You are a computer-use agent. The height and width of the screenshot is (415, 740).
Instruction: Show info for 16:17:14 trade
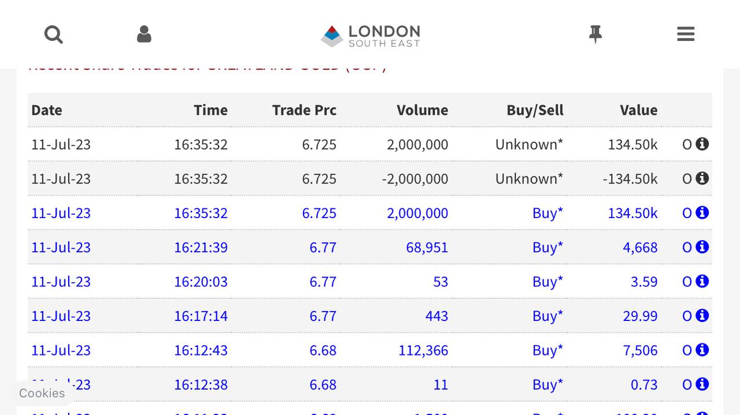click(702, 316)
